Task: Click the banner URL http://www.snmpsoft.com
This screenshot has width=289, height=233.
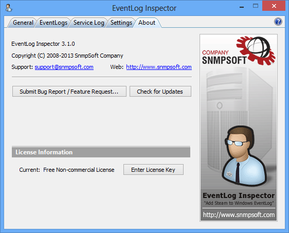Action: tap(239, 215)
